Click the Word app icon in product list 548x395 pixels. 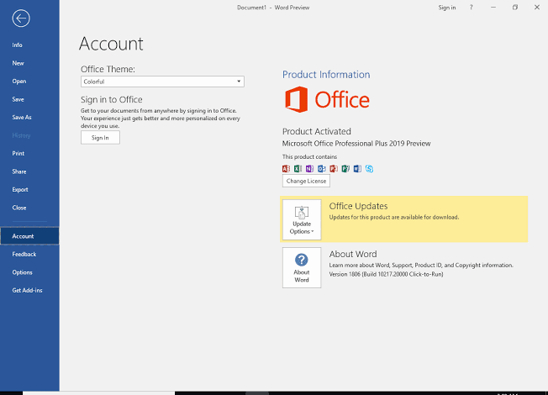pyautogui.click(x=357, y=169)
